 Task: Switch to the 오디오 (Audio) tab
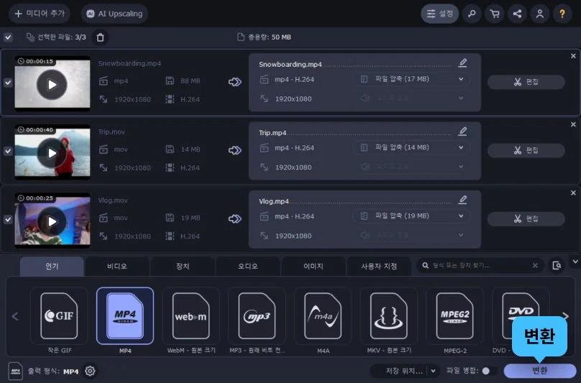point(248,267)
